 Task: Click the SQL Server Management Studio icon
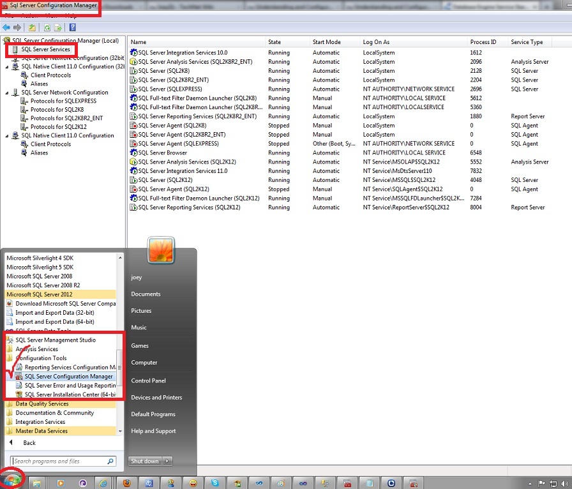tap(10, 340)
